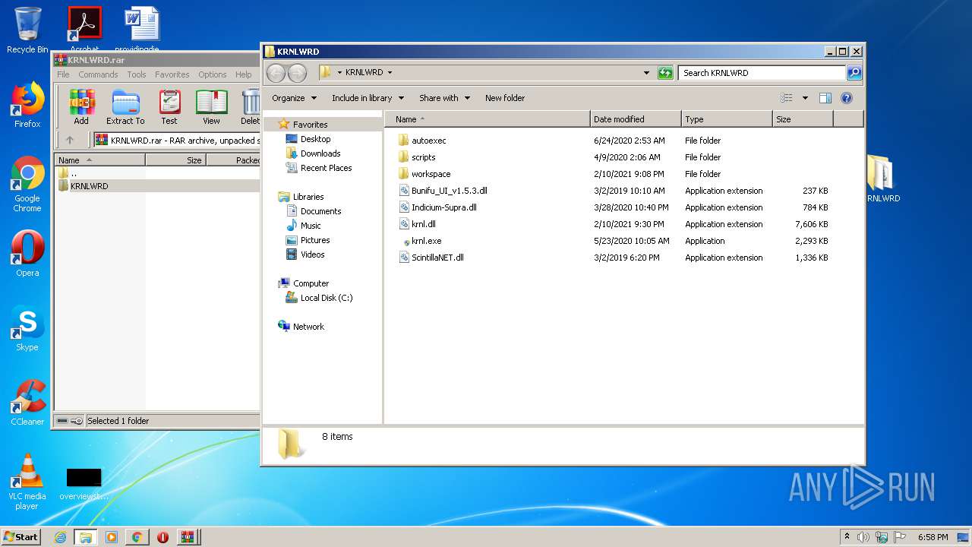Open the view options dropdown arrow
The width and height of the screenshot is (972, 547).
805,98
